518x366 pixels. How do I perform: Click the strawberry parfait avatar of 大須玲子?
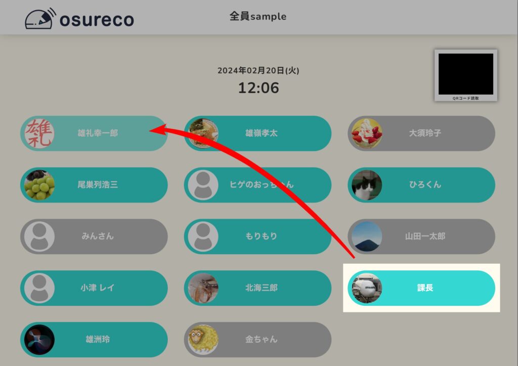[367, 133]
